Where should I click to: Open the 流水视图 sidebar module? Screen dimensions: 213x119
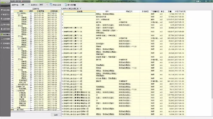(5, 25)
